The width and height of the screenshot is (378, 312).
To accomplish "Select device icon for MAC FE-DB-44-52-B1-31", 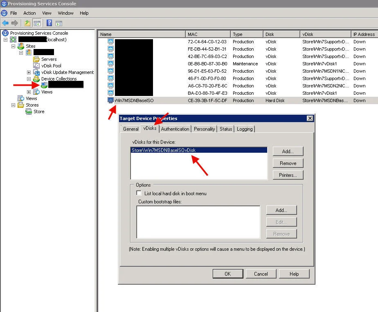I will point(110,49).
